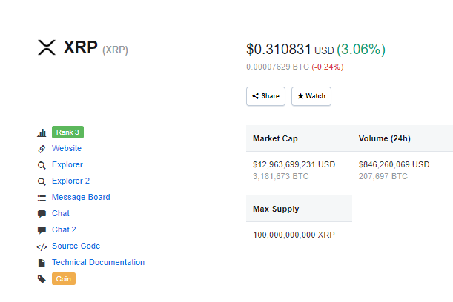Screen dimensions: 453x302
Task: Click the link icon beside Website
Action: 42,149
